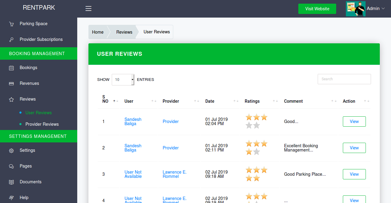Click inside the Search input field
Image resolution: width=391 pixels, height=203 pixels.
tap(344, 79)
